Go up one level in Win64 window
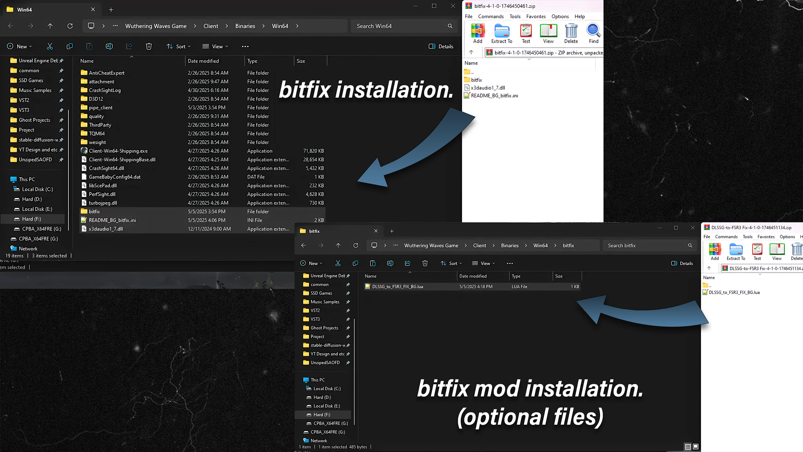The width and height of the screenshot is (803, 452). (x=50, y=26)
